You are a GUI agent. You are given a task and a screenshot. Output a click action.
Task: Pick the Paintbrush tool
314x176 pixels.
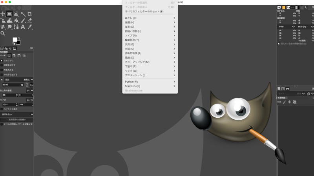coord(23,20)
